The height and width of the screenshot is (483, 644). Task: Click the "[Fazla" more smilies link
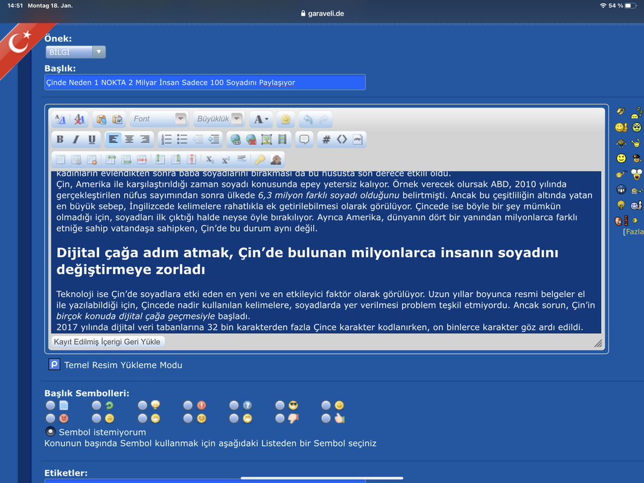(x=633, y=232)
